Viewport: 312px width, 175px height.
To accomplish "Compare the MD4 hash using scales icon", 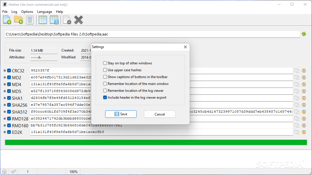I will (304, 84).
